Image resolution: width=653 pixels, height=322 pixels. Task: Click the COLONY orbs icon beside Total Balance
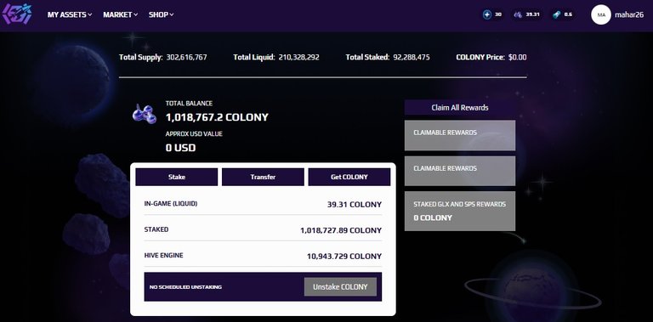144,114
